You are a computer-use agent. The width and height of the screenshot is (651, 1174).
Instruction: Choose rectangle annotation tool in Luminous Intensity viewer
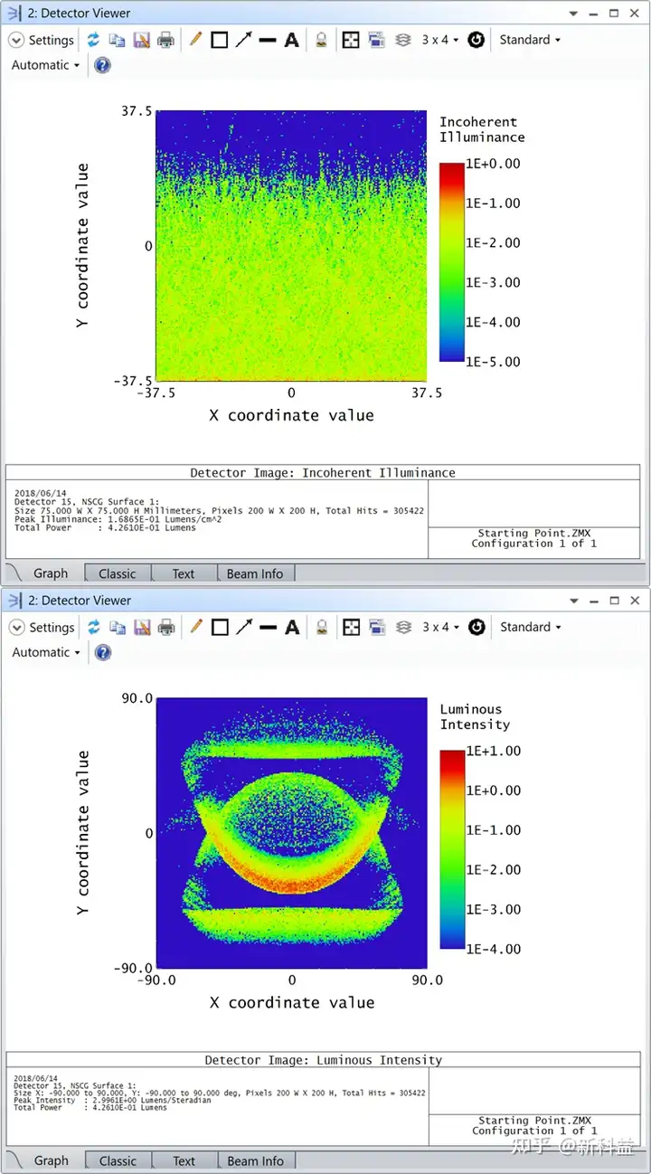(220, 627)
